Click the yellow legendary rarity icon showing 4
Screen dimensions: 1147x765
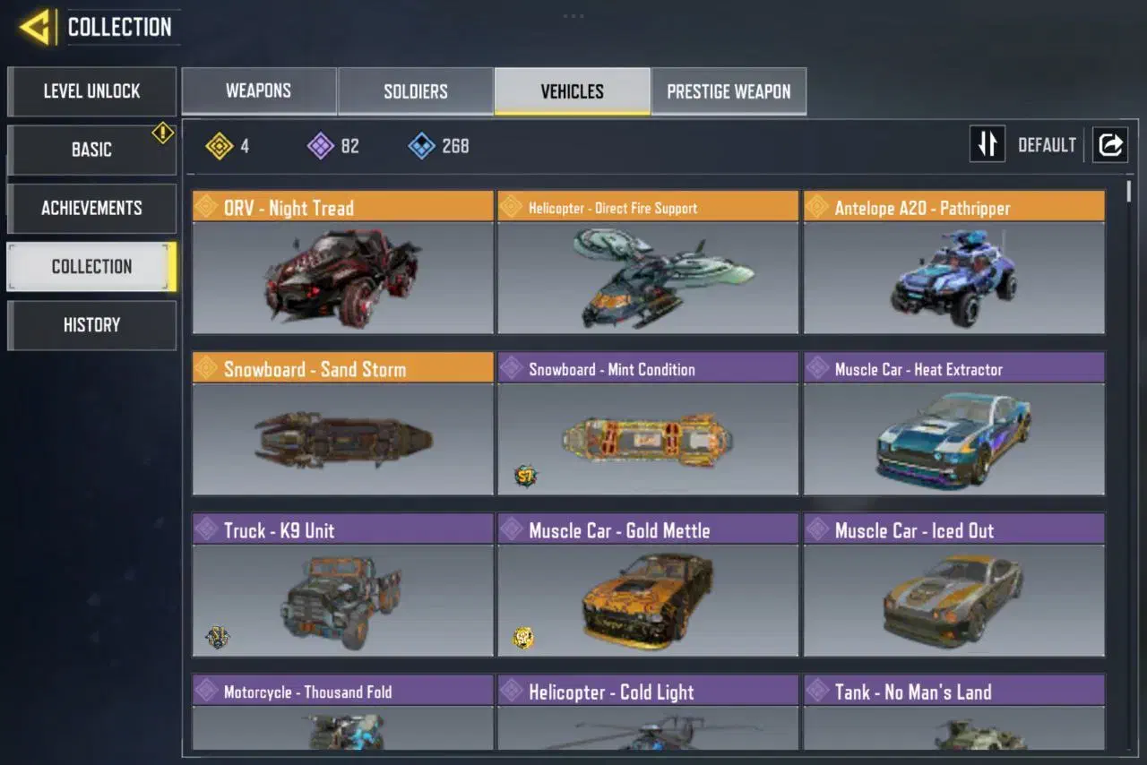(x=220, y=145)
